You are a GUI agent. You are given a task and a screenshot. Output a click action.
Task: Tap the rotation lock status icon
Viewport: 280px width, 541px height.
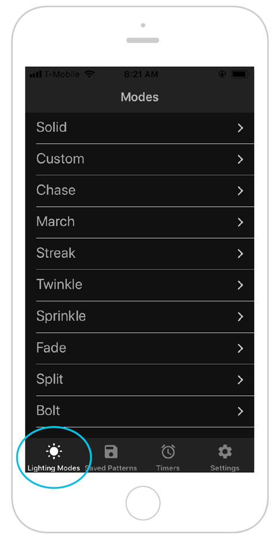point(222,74)
